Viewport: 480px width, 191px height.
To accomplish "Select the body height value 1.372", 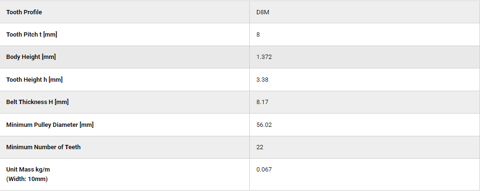I will (x=264, y=57).
